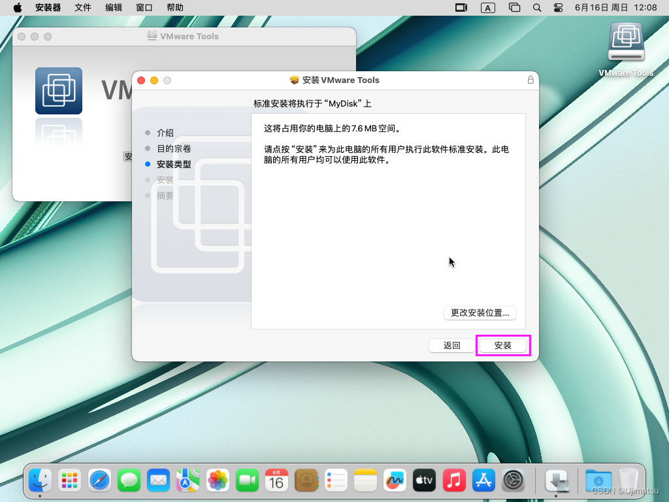
Task: Open Notes in the Dock
Action: (365, 480)
